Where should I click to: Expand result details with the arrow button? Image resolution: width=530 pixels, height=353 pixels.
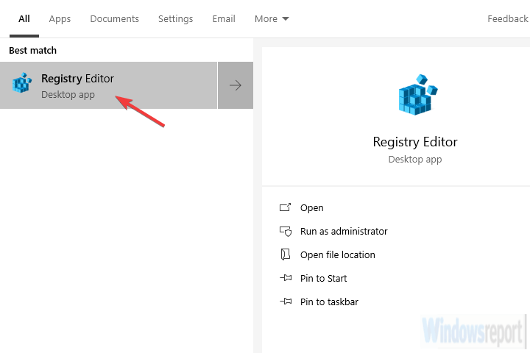(236, 85)
